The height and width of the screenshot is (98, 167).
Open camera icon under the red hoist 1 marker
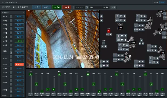(x=107, y=34)
